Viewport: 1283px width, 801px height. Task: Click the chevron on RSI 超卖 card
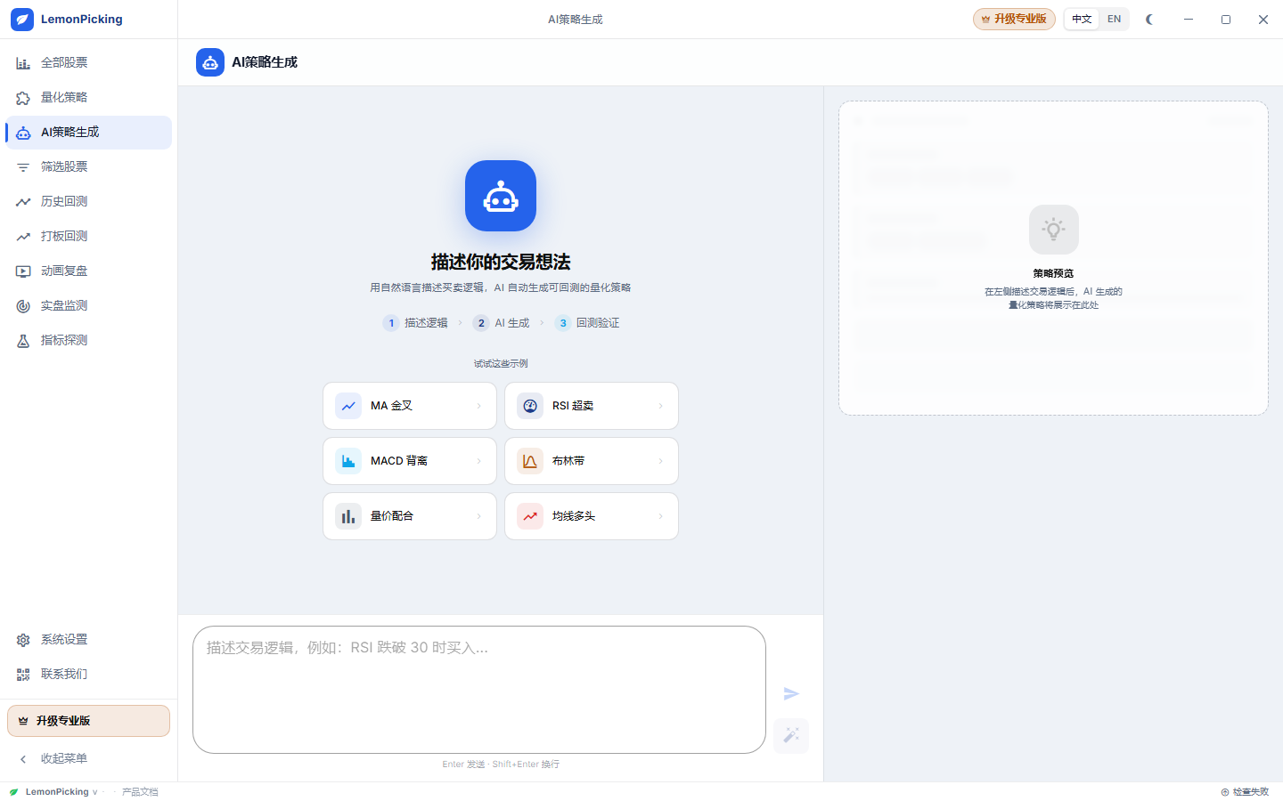[x=661, y=406]
